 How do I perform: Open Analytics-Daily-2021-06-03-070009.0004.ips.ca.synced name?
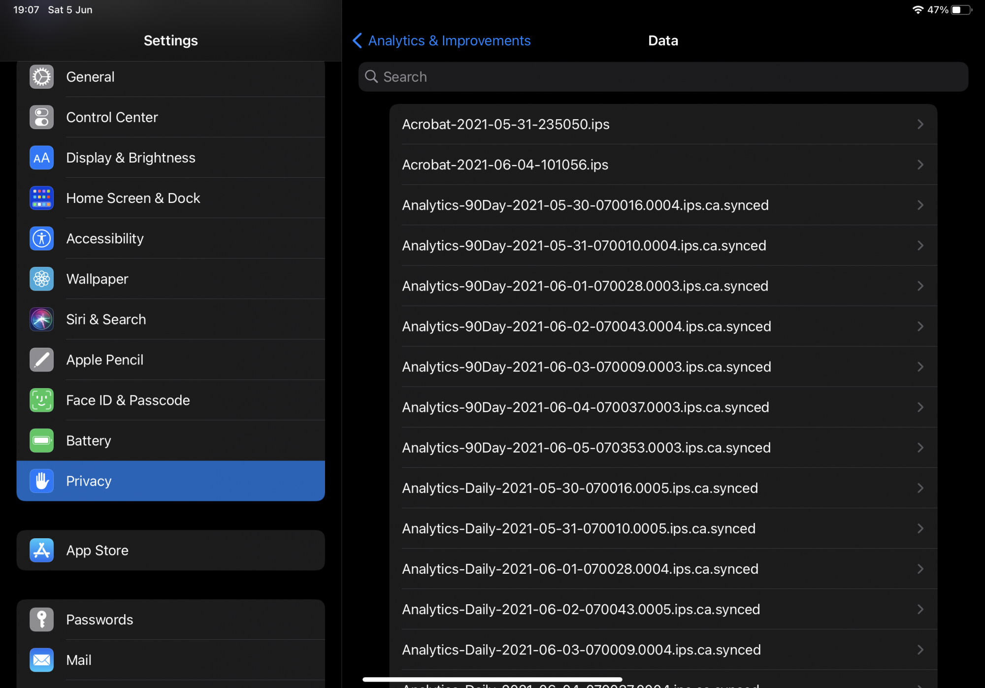click(x=582, y=649)
